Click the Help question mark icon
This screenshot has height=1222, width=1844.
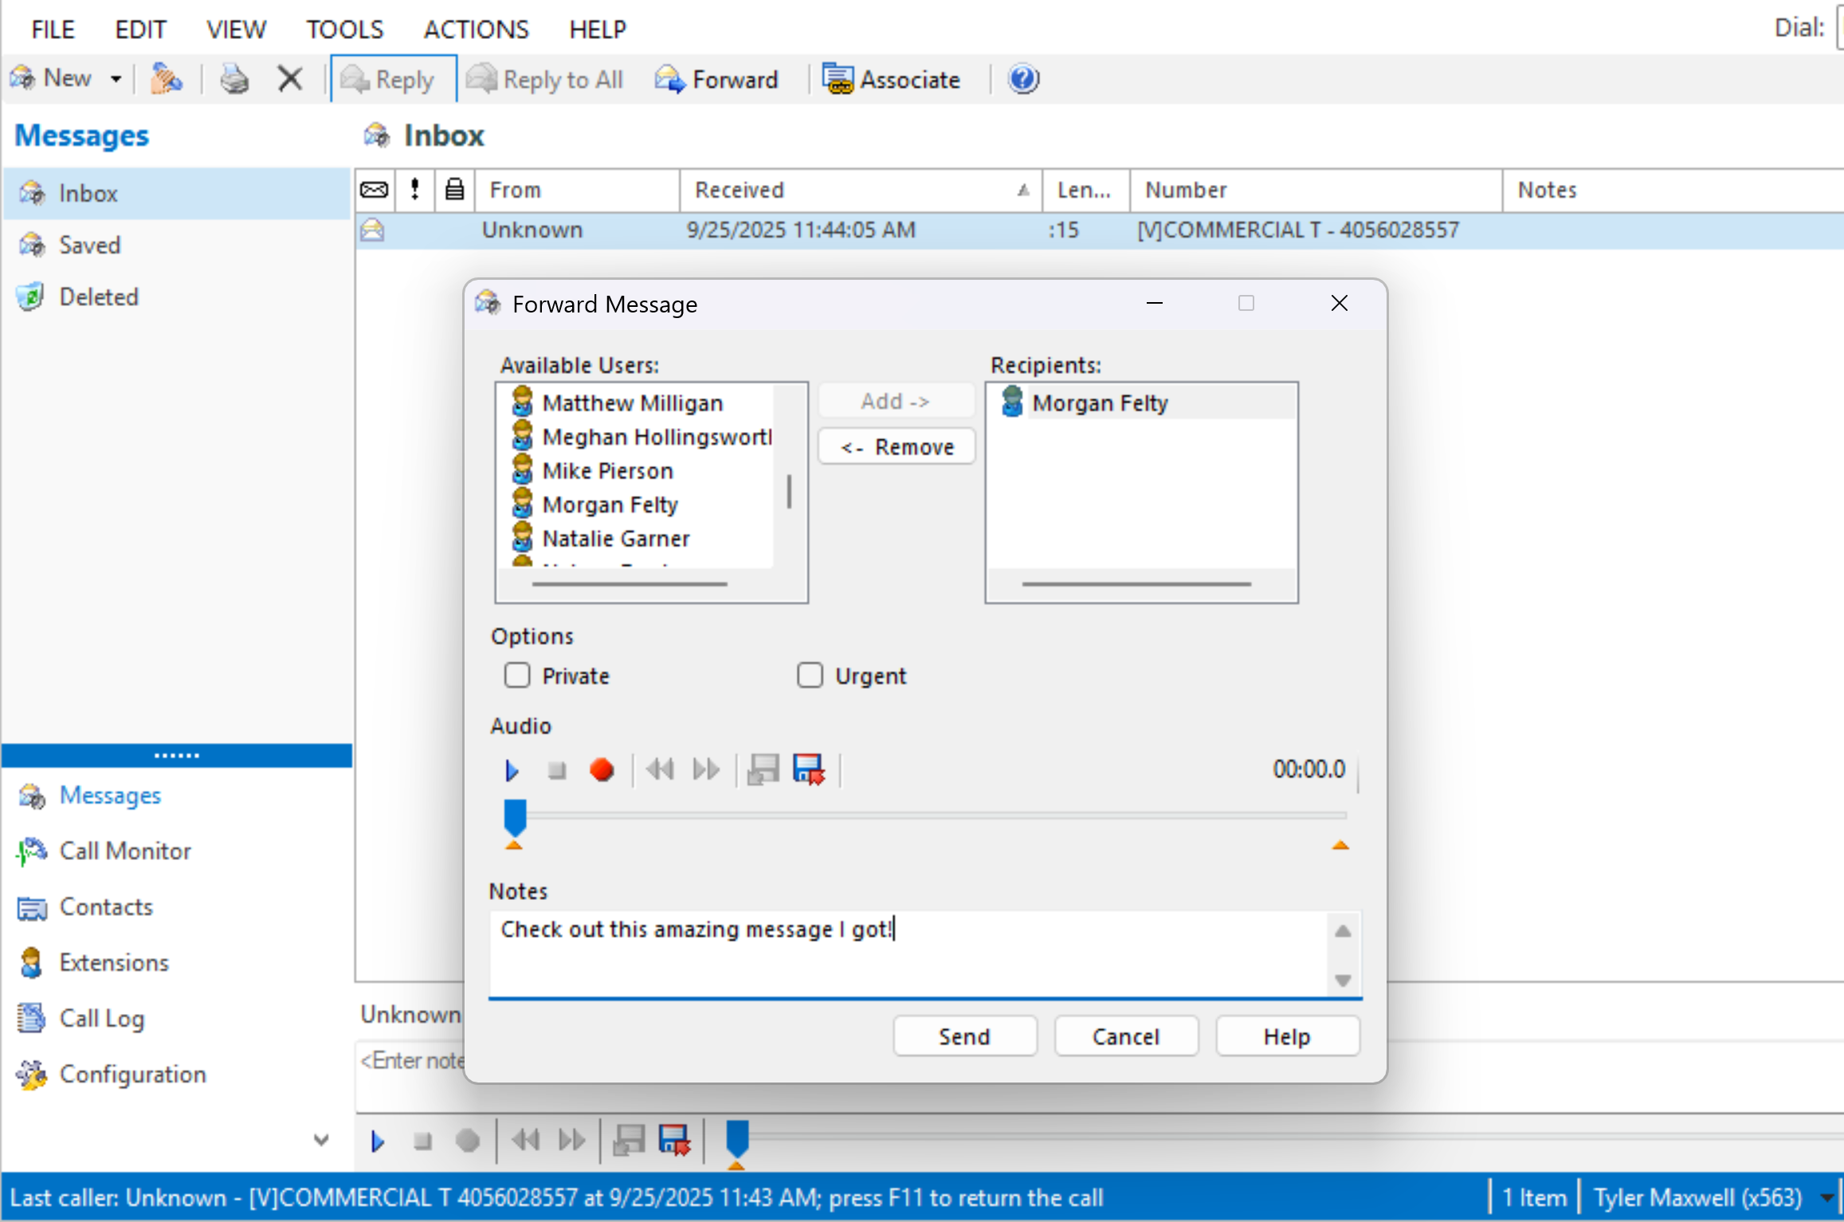(x=1023, y=80)
